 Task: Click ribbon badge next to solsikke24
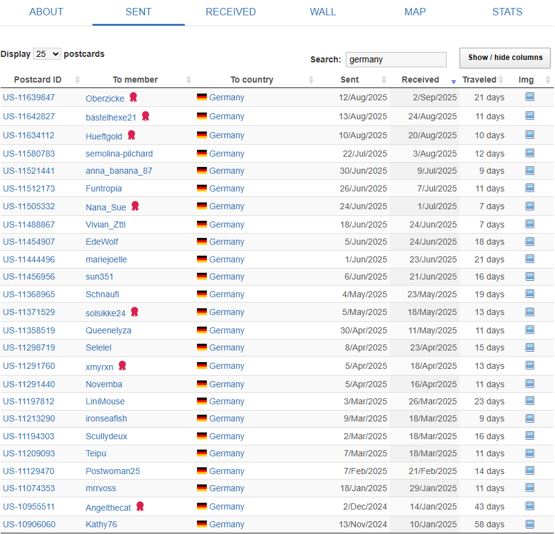click(135, 312)
